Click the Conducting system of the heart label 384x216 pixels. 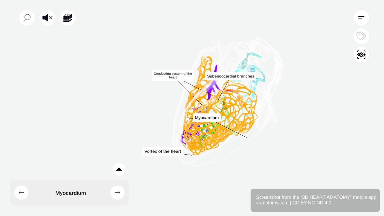173,75
